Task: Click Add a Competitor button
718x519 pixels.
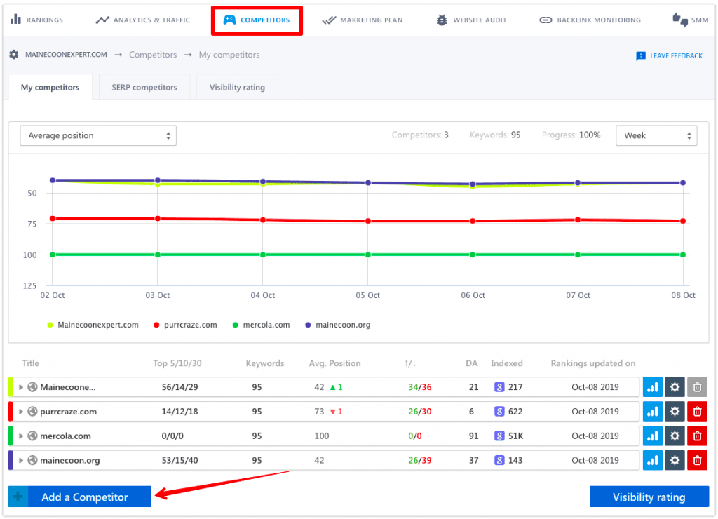Action: [80, 497]
